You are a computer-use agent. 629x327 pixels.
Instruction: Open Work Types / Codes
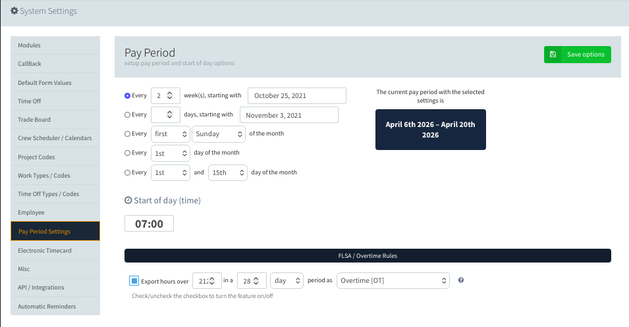click(55, 176)
